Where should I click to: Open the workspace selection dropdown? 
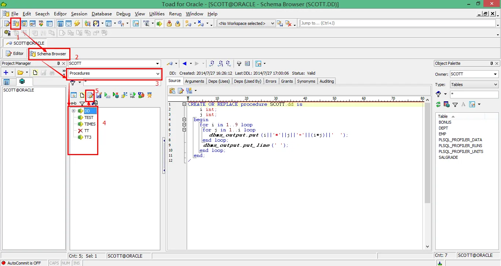273,23
